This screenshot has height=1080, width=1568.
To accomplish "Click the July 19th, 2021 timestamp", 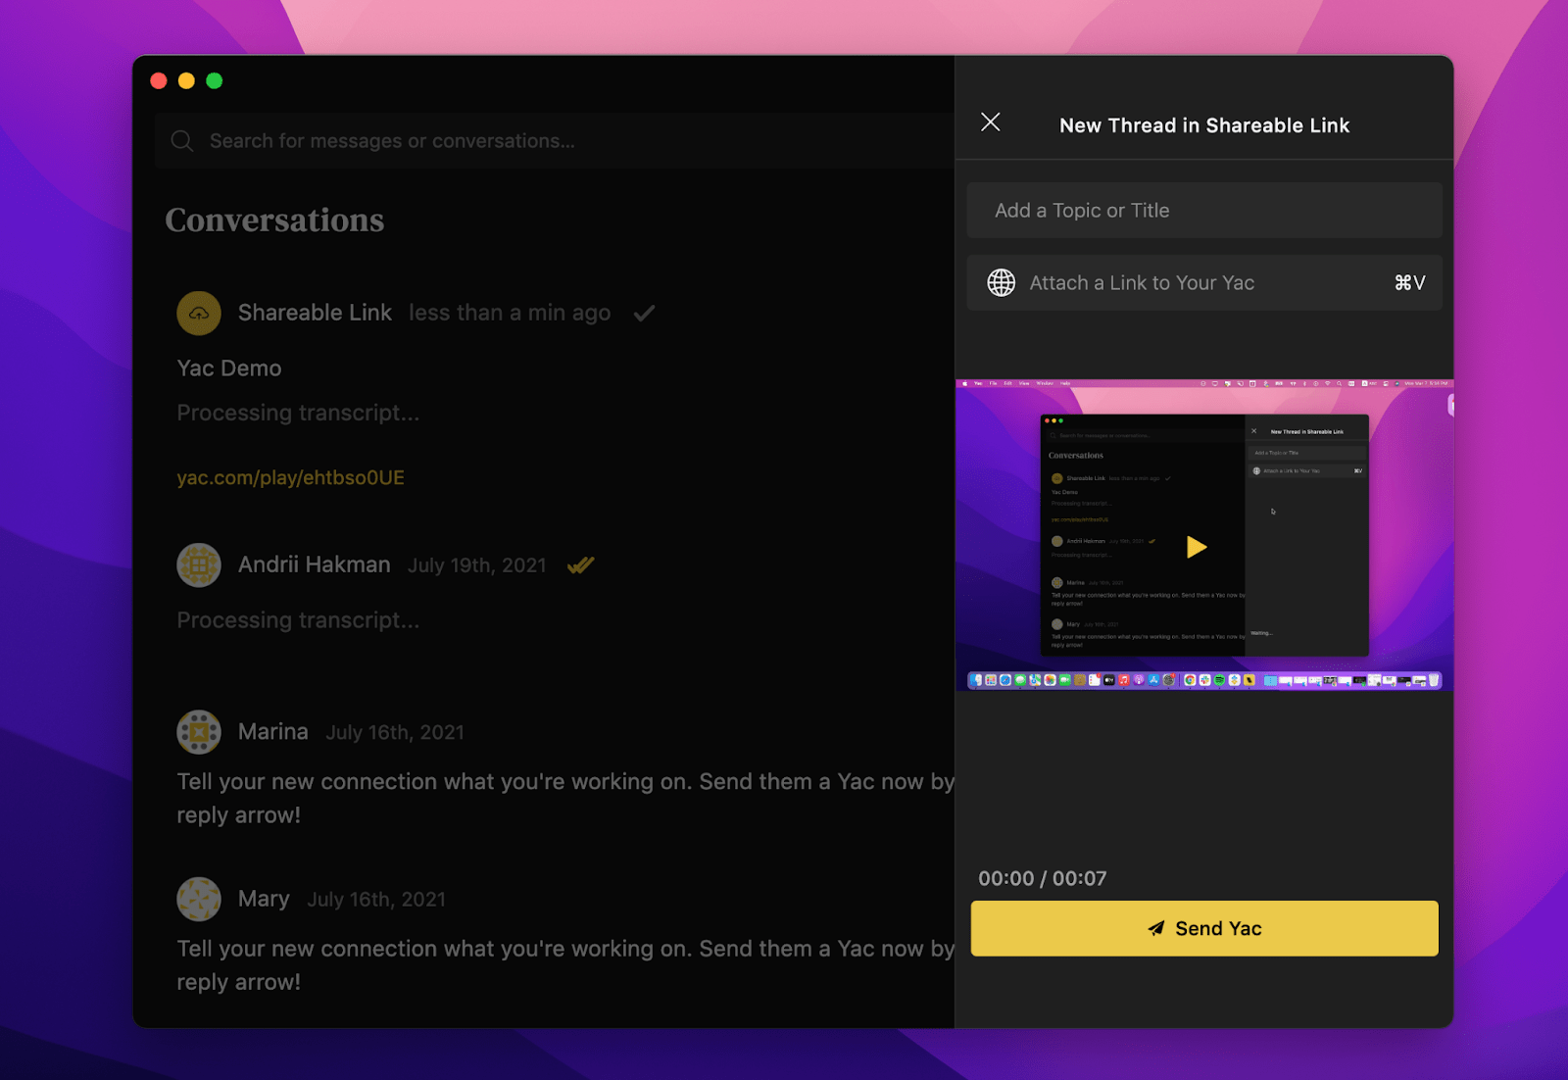I will pos(477,565).
